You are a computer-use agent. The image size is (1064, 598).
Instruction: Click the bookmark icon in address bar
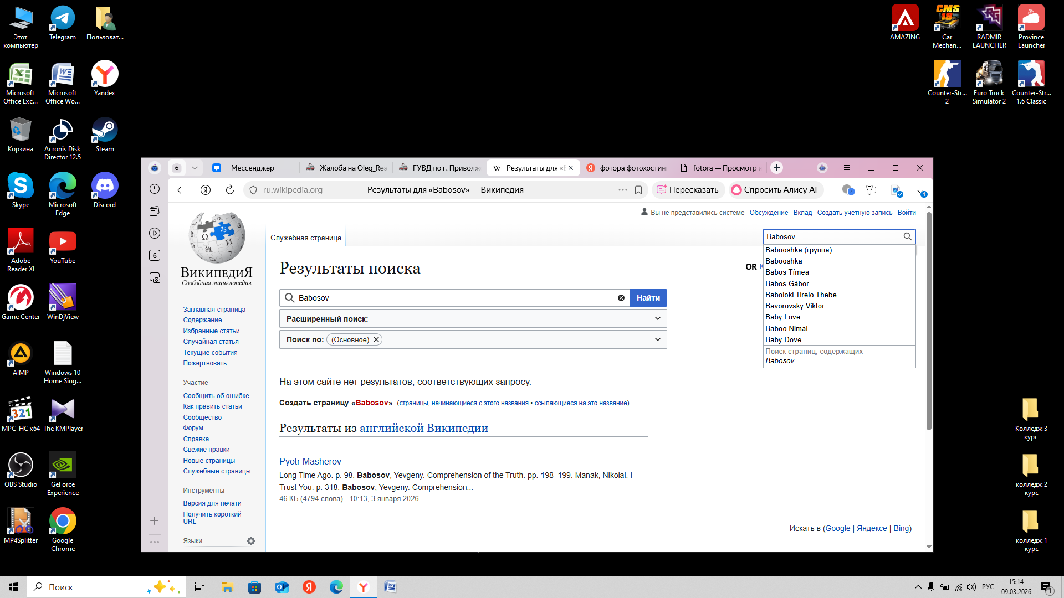pos(638,190)
